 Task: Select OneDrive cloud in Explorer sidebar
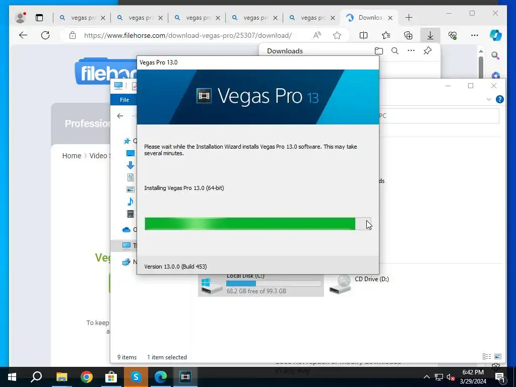pos(126,230)
